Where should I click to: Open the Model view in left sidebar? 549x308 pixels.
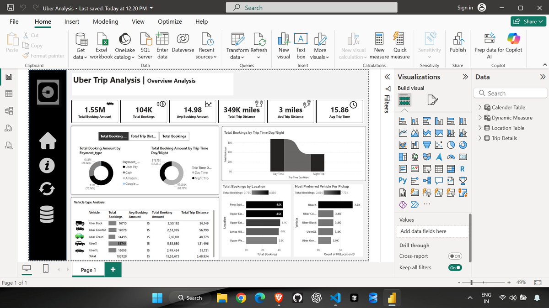[x=9, y=111]
